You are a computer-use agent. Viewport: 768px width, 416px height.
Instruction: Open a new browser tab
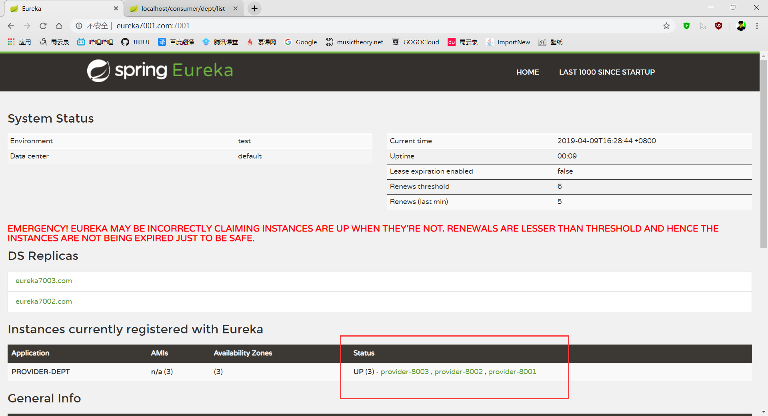point(254,8)
